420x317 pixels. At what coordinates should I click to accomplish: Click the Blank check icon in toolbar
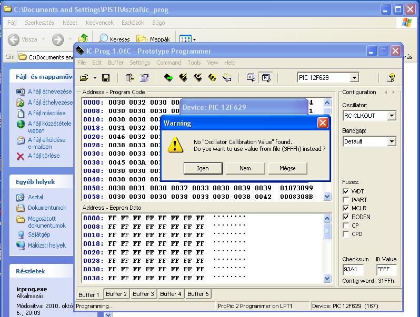(227, 78)
